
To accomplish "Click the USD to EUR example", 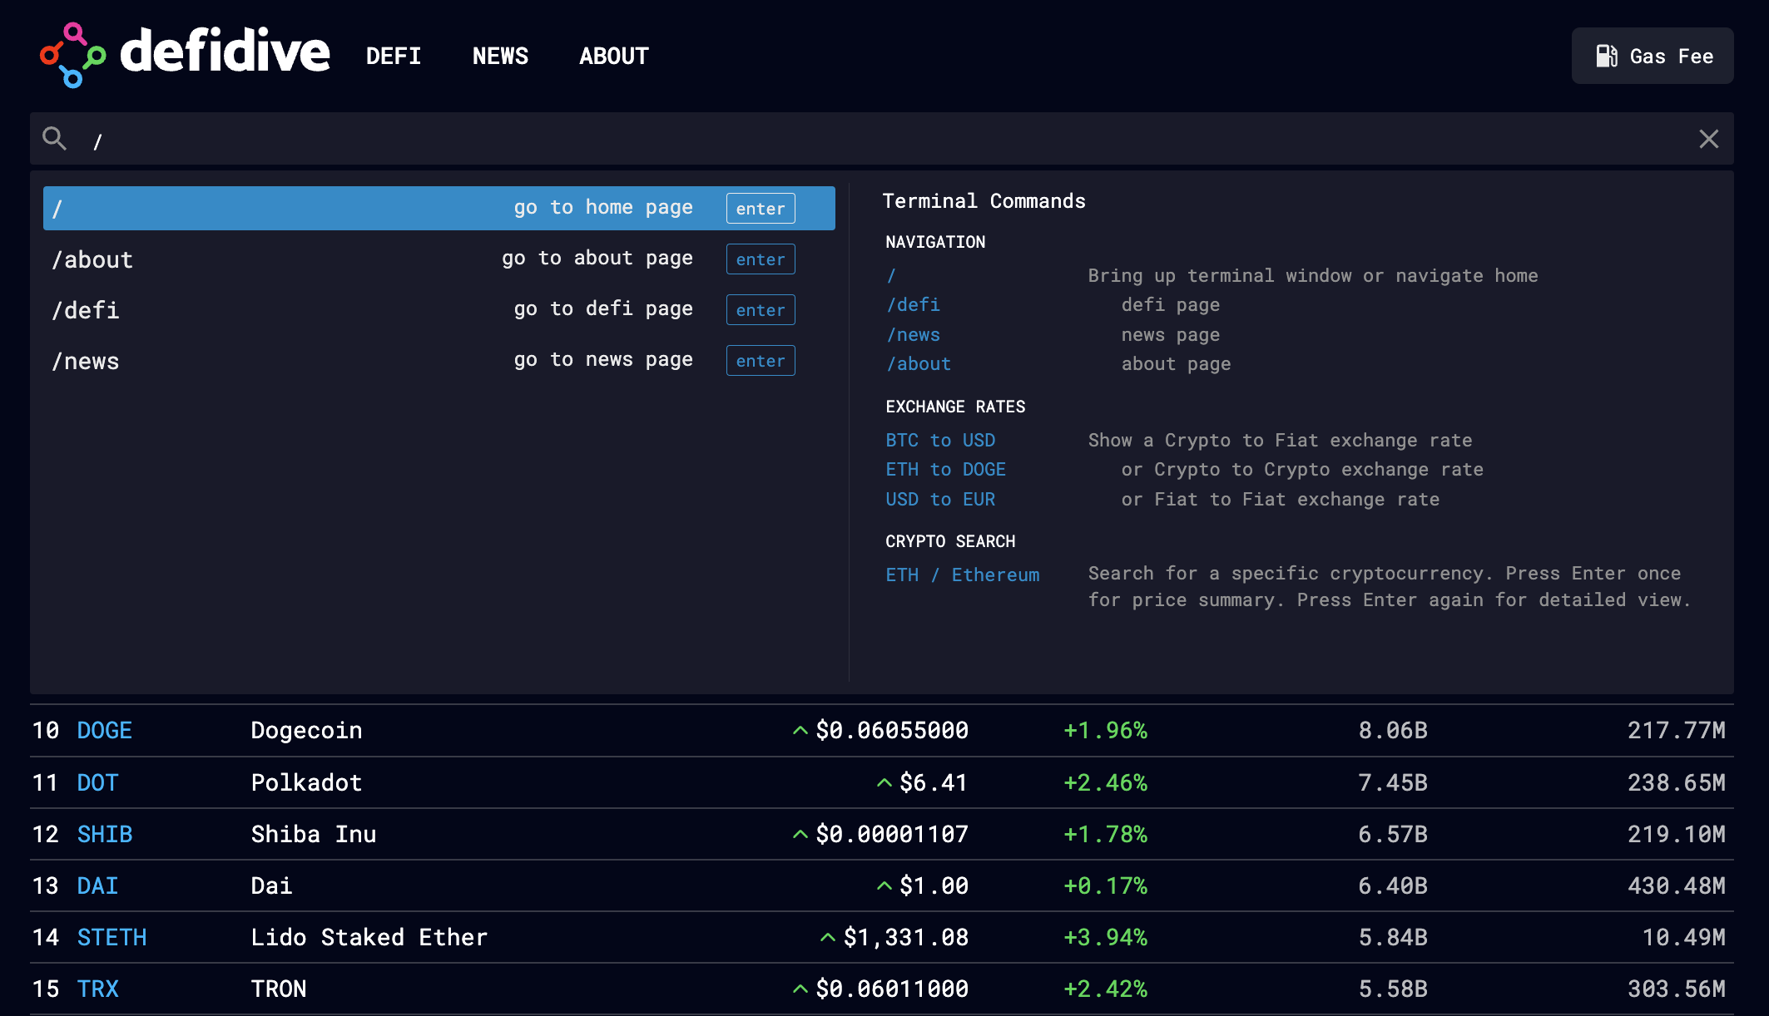I will click(940, 499).
